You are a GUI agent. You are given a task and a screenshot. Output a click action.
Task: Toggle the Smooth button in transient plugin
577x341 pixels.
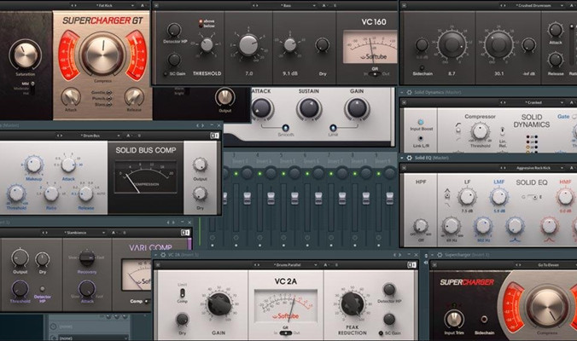(285, 128)
